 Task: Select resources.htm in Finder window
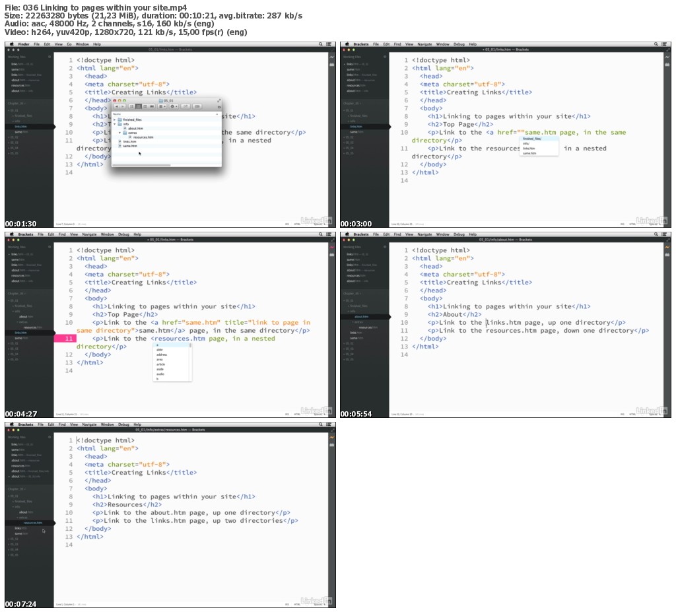pyautogui.click(x=143, y=137)
